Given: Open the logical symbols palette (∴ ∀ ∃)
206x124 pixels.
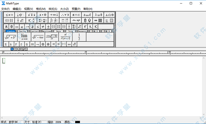Looking at the screenshot, I should point(65,15).
